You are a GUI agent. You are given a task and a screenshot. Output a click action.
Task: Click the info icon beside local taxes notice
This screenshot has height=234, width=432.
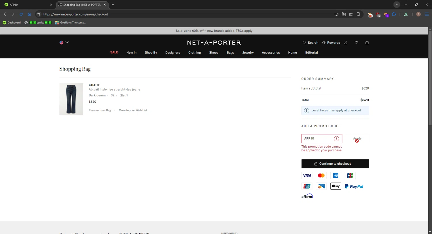[x=306, y=111]
